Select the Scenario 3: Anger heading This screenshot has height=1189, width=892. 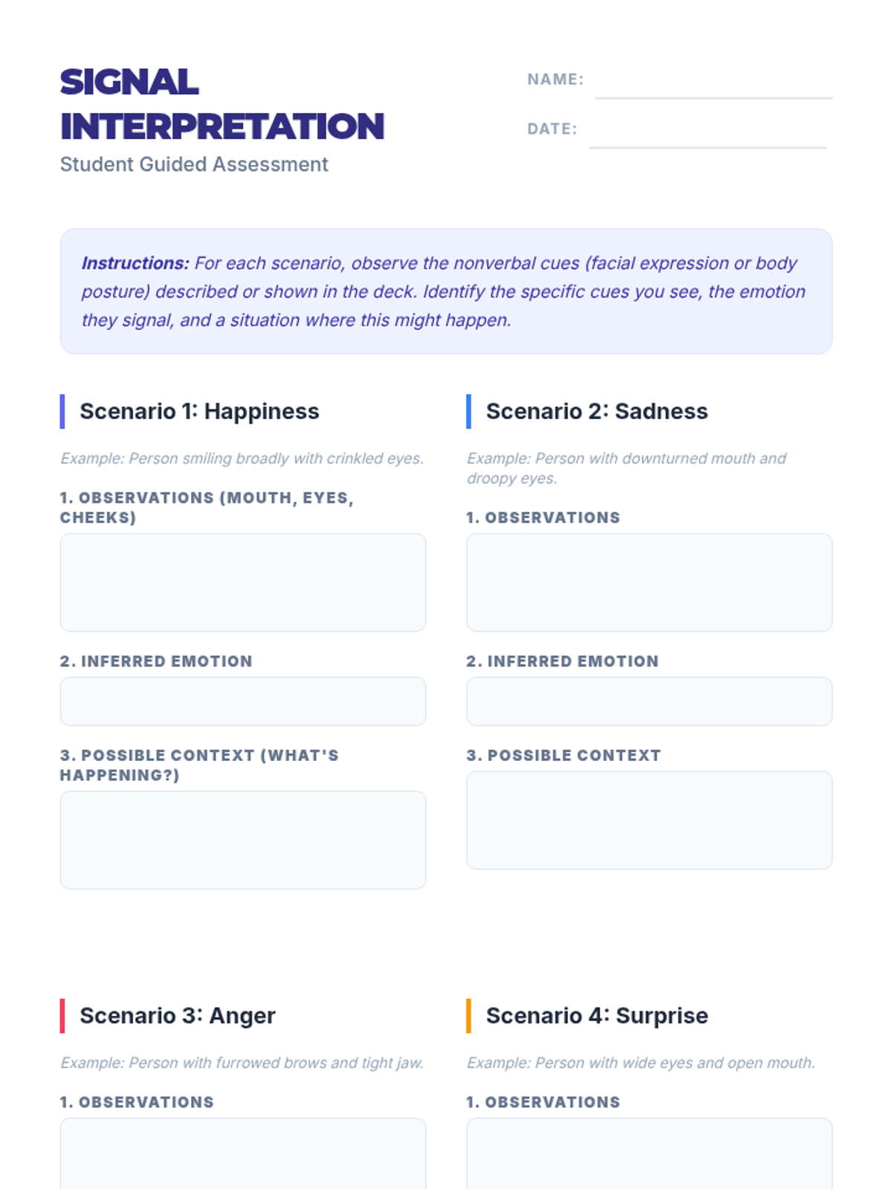coord(178,1015)
